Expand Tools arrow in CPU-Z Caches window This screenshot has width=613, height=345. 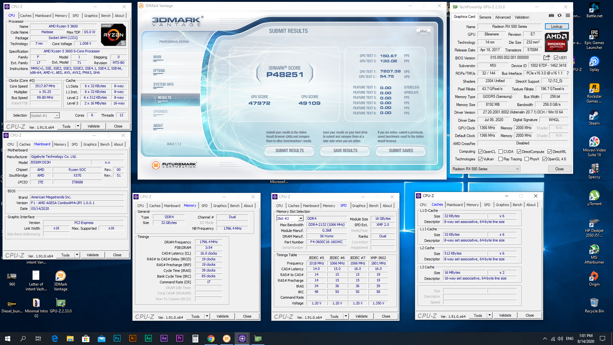(489, 315)
